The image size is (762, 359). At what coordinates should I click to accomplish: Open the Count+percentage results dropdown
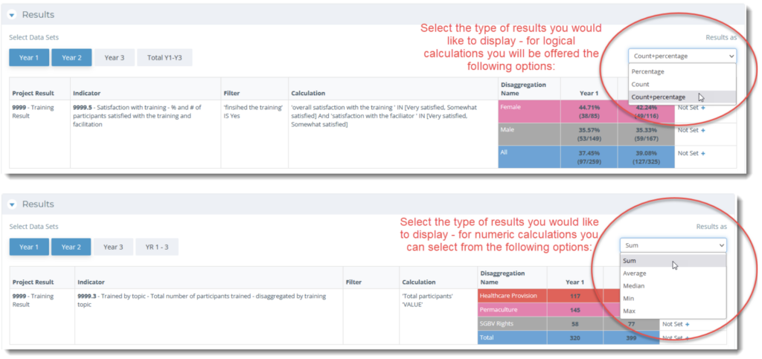point(682,56)
